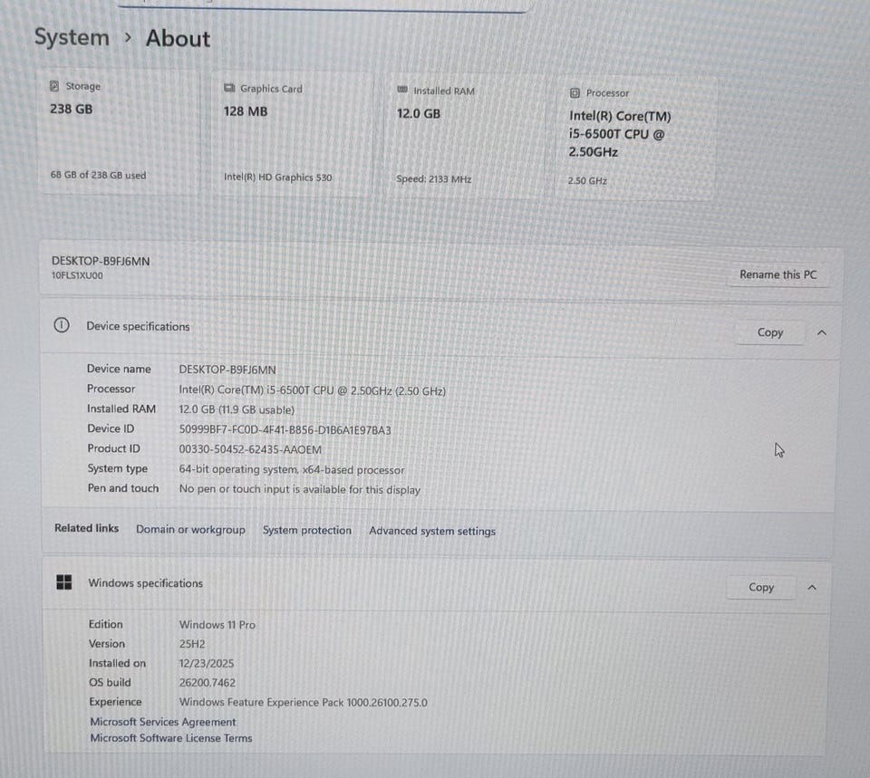Select '12.0 GB (11.9 GB usable)' value
870x778 pixels.
point(237,409)
